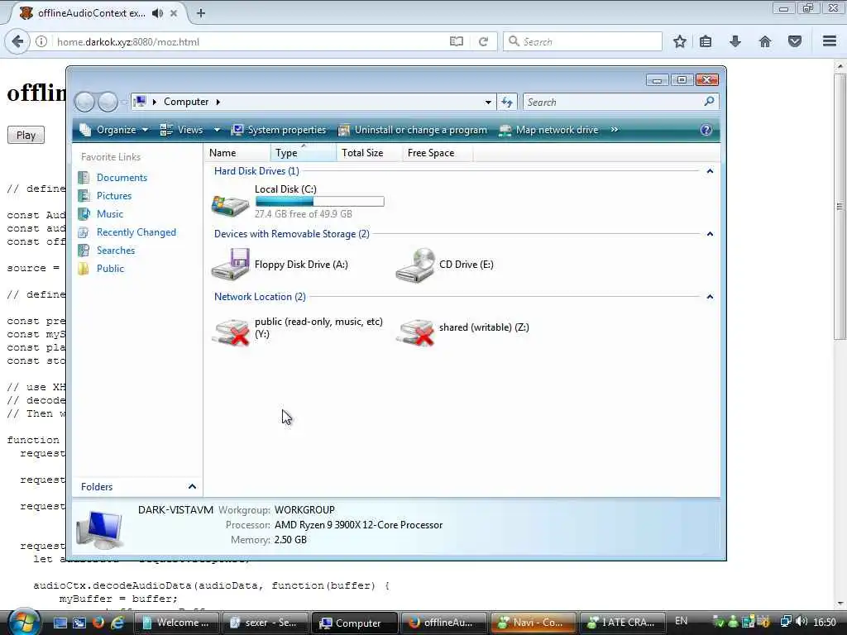Open the Organize dropdown menu

click(x=113, y=130)
